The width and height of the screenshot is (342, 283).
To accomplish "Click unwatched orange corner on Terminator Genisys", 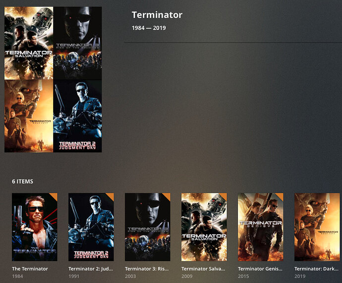I will (x=280, y=196).
